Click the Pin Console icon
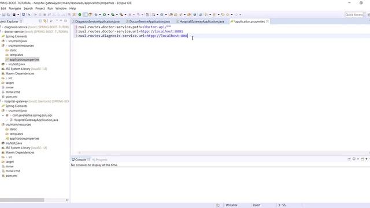This screenshot has width=370, height=208. point(349,159)
